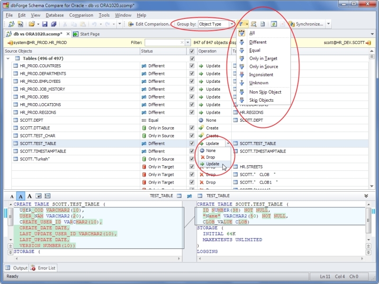
Task: Click the large font A icon
Action: pos(29,196)
